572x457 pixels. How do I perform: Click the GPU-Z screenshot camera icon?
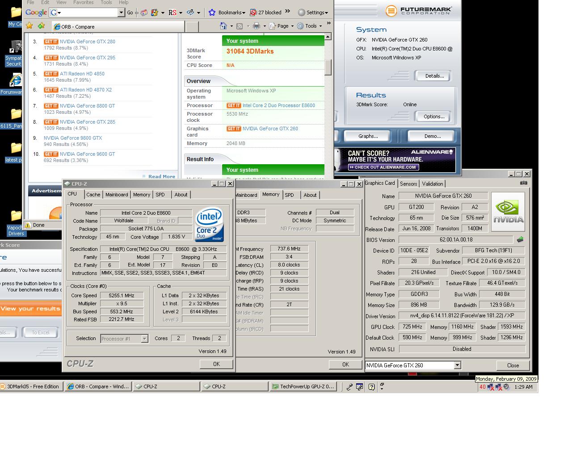point(524,183)
